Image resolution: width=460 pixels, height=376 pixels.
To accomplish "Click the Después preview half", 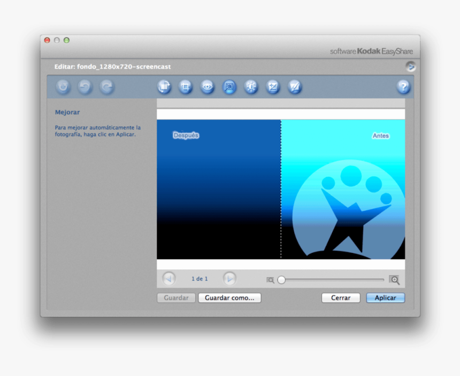I will click(x=219, y=189).
